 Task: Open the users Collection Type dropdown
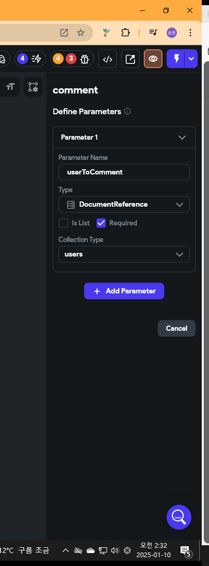point(124,254)
